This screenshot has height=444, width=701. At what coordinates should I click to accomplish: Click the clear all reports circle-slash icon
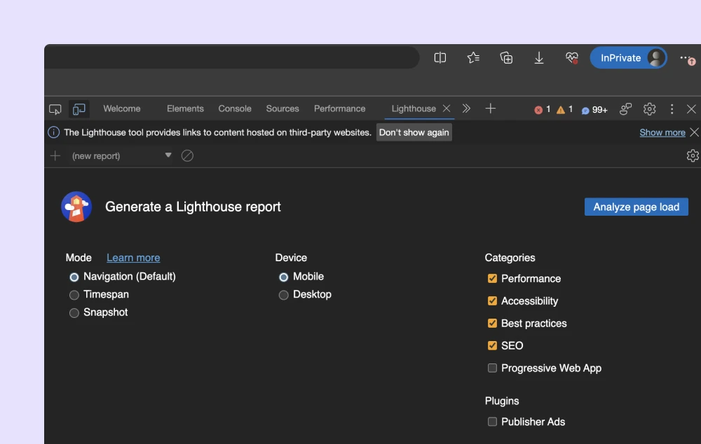[x=187, y=155]
